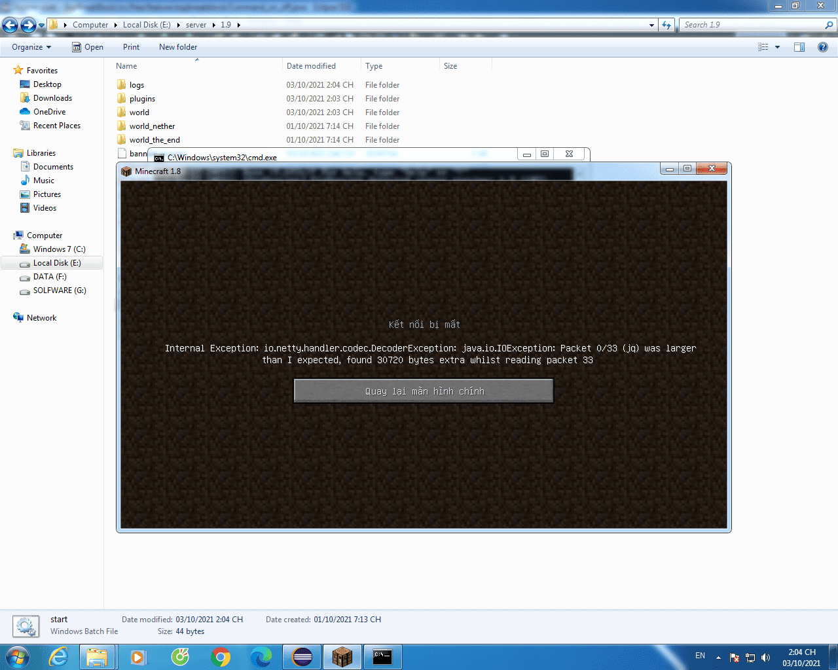Open the EN language indicator
This screenshot has width=838, height=670.
click(700, 656)
